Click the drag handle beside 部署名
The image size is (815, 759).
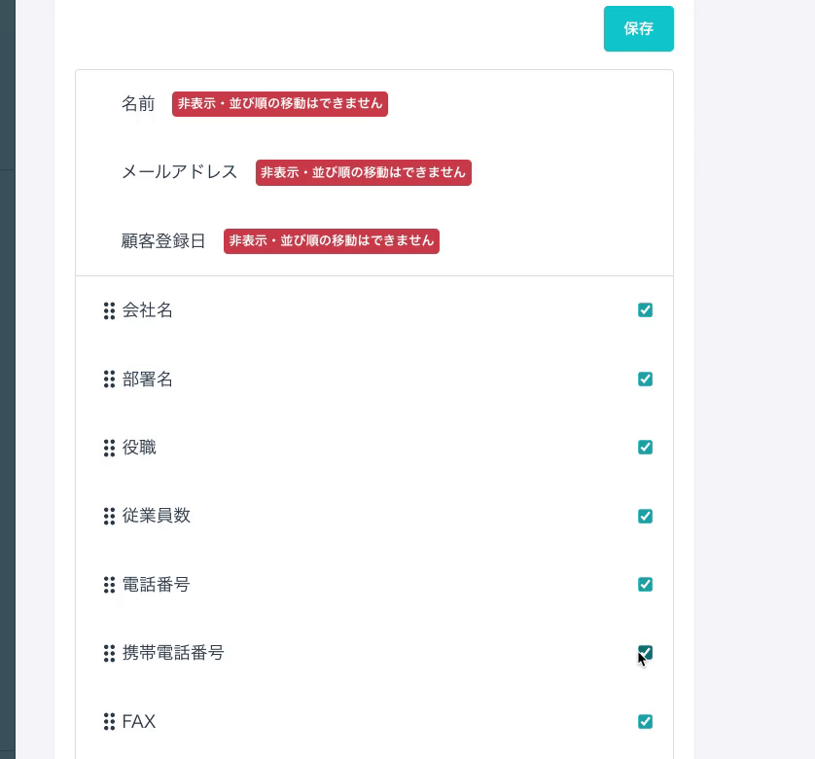(109, 379)
